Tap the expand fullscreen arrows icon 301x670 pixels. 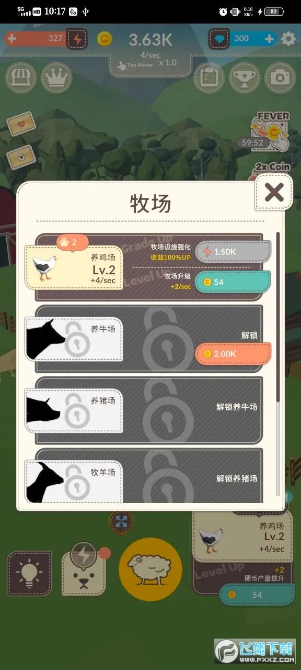121,521
